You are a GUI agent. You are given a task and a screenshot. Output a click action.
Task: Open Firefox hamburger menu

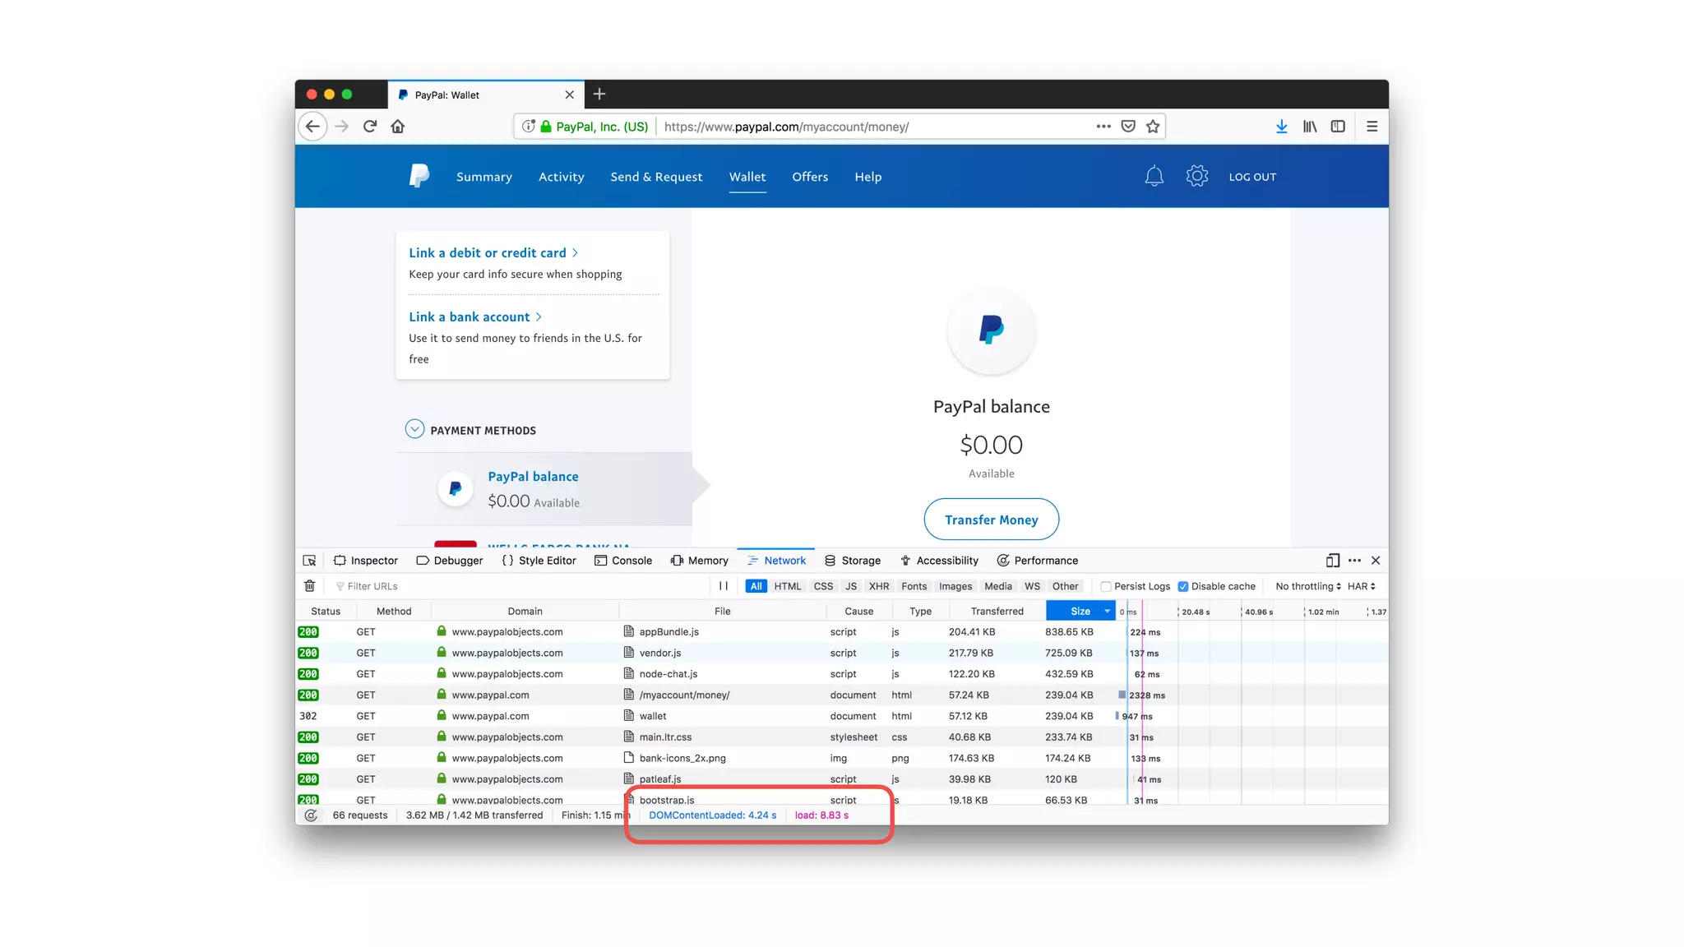[1372, 127]
